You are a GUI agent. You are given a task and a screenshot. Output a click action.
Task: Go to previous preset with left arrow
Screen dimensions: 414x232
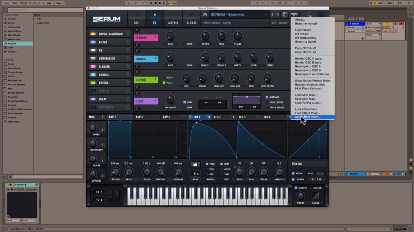pos(272,14)
